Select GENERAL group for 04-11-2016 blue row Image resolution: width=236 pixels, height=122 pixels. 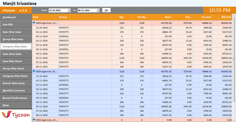coord(85,98)
